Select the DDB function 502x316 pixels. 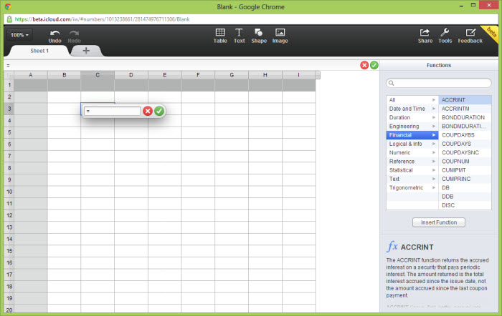click(x=465, y=197)
